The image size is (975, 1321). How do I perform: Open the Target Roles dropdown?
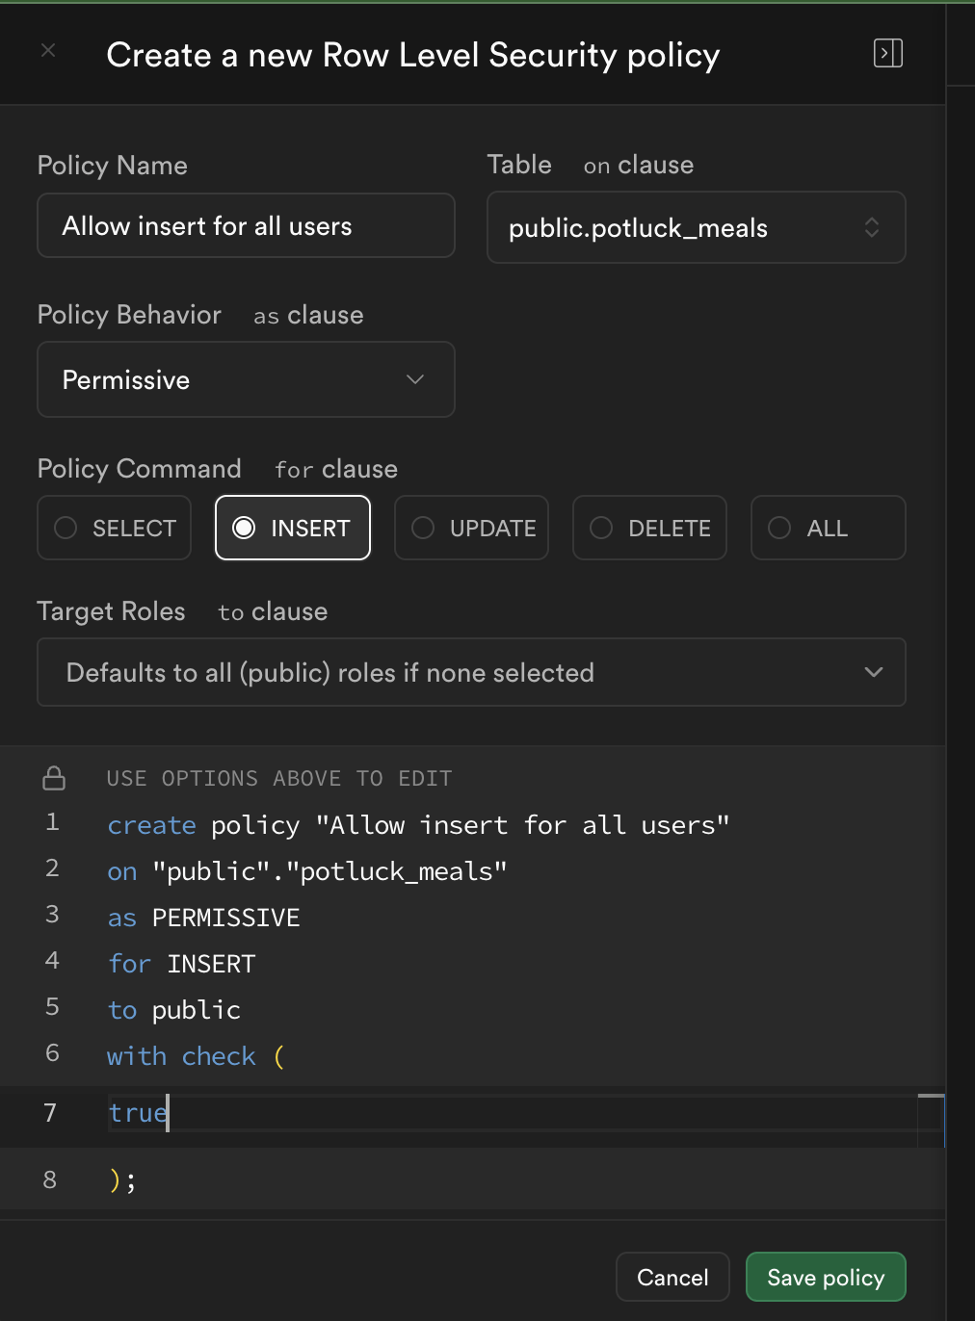pyautogui.click(x=471, y=672)
